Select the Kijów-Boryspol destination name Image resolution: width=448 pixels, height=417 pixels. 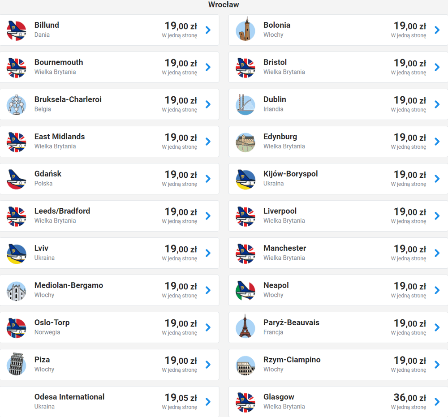290,174
